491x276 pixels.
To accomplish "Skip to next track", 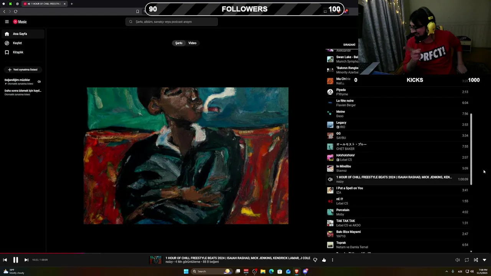I will pos(26,260).
